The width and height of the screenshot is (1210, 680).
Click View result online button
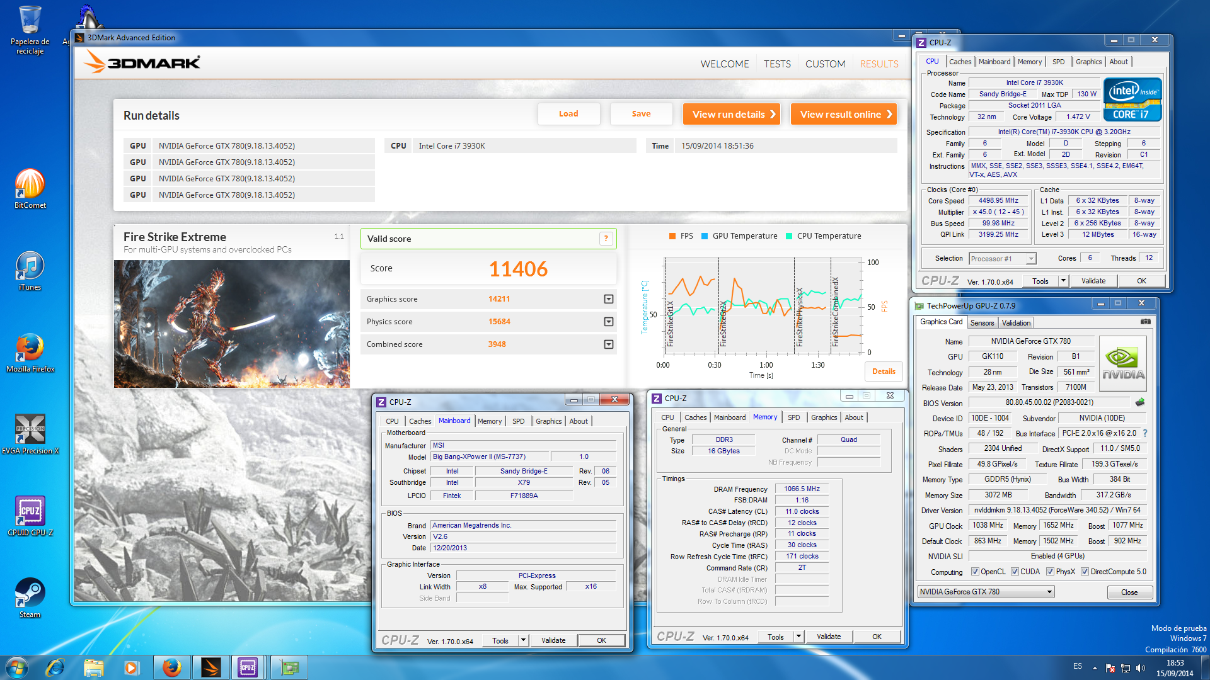coord(844,114)
